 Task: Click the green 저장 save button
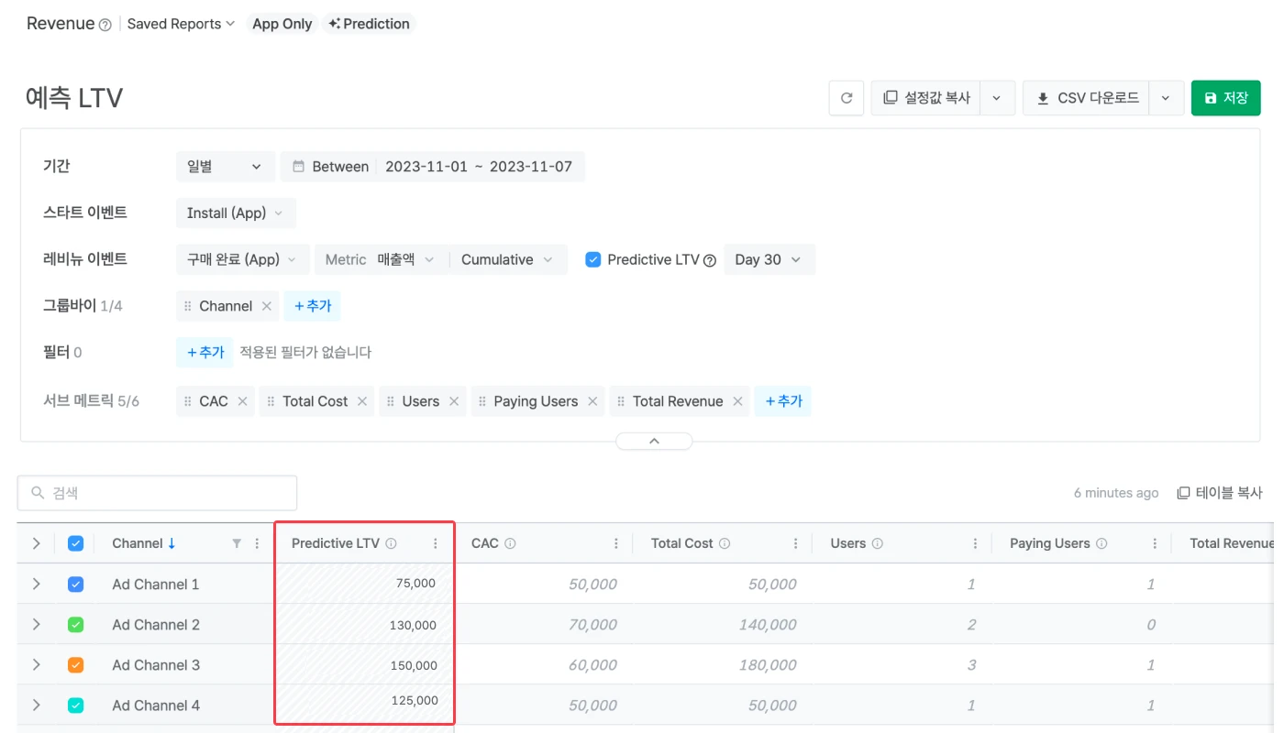(x=1225, y=98)
